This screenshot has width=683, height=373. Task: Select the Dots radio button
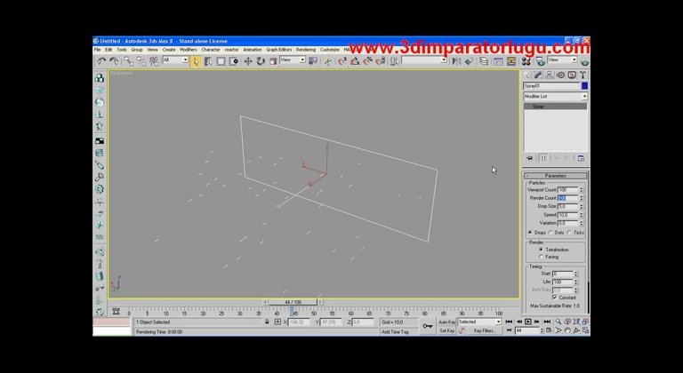[550, 233]
